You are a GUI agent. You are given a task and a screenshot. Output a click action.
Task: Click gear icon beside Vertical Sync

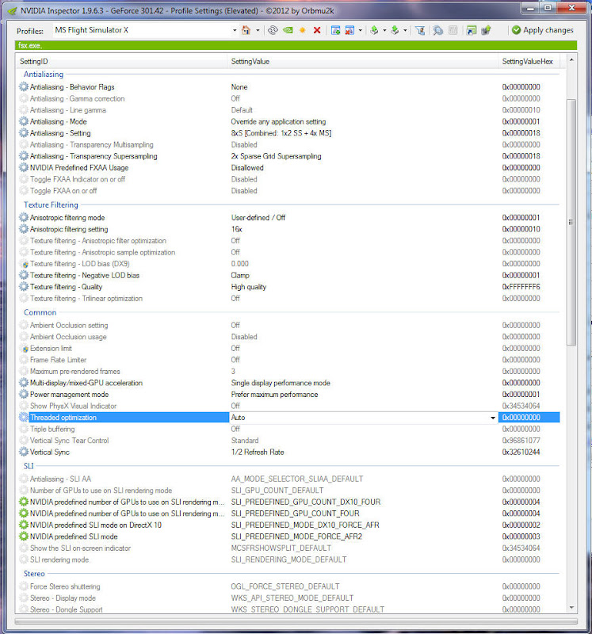[24, 452]
